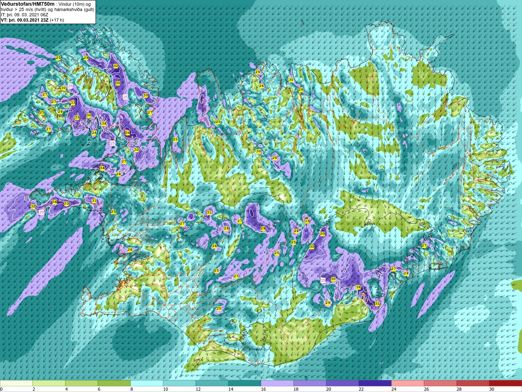This screenshot has width=522, height=392.
Task: Click the '10' tick label on the color scale
Action: pyautogui.click(x=166, y=389)
